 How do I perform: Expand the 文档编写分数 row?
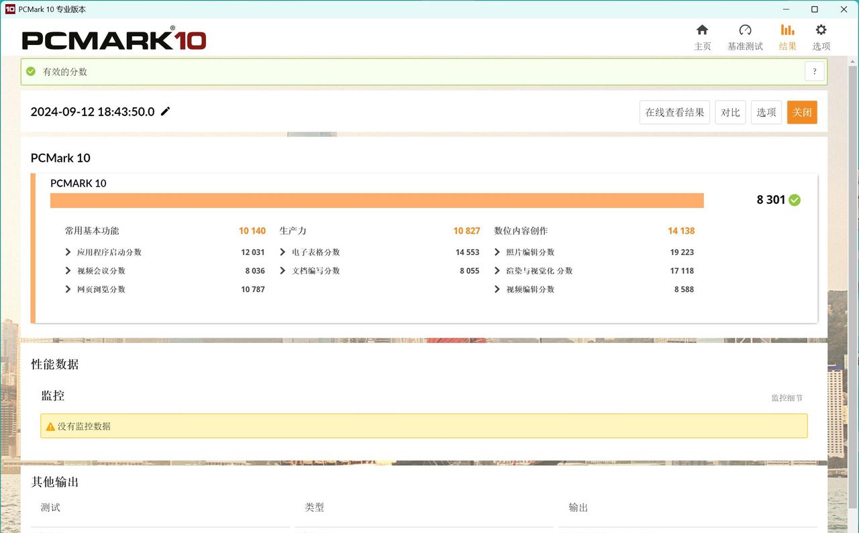pos(283,271)
